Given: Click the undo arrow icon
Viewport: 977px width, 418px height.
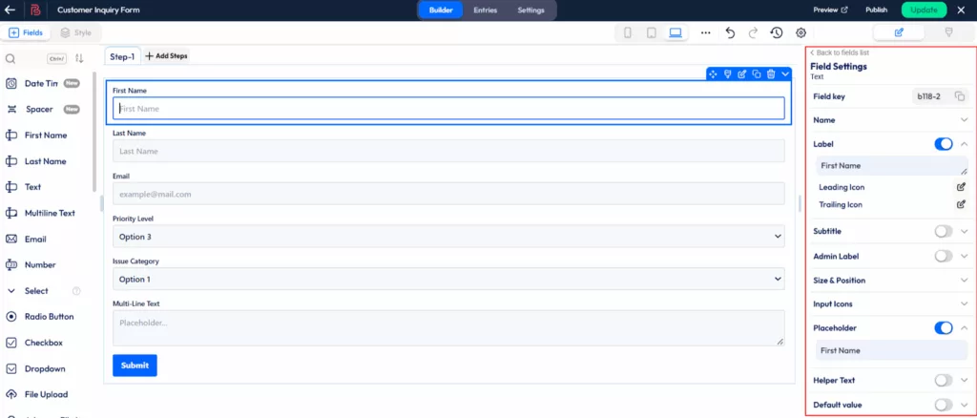Looking at the screenshot, I should click(x=730, y=32).
